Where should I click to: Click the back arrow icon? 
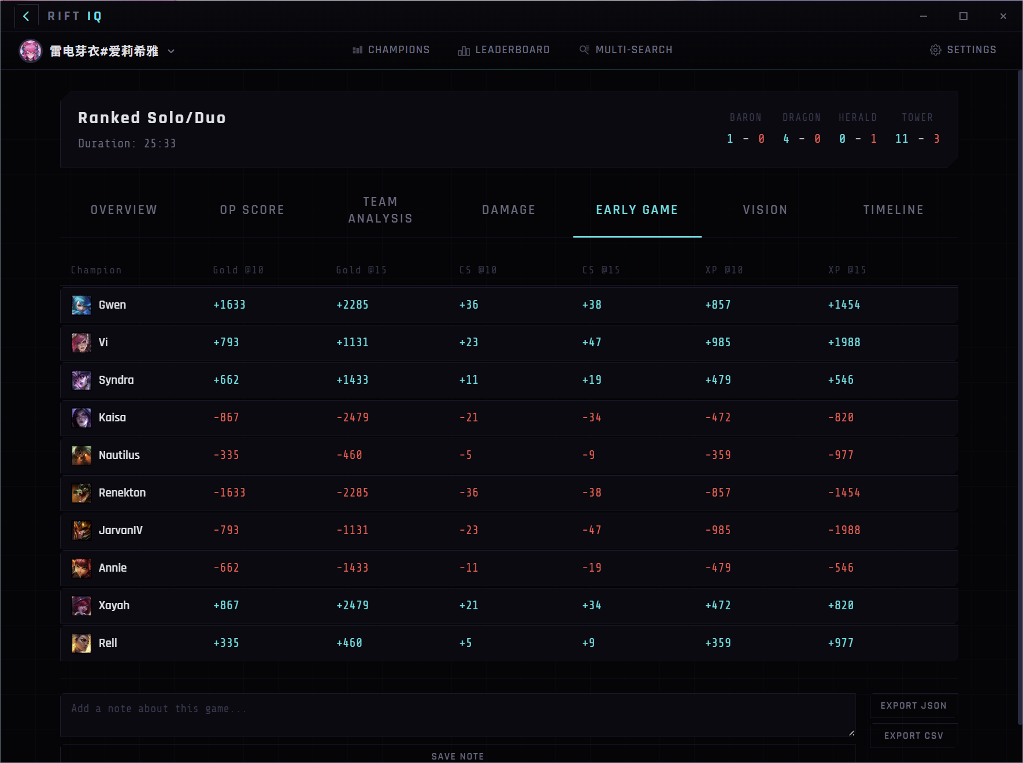26,16
